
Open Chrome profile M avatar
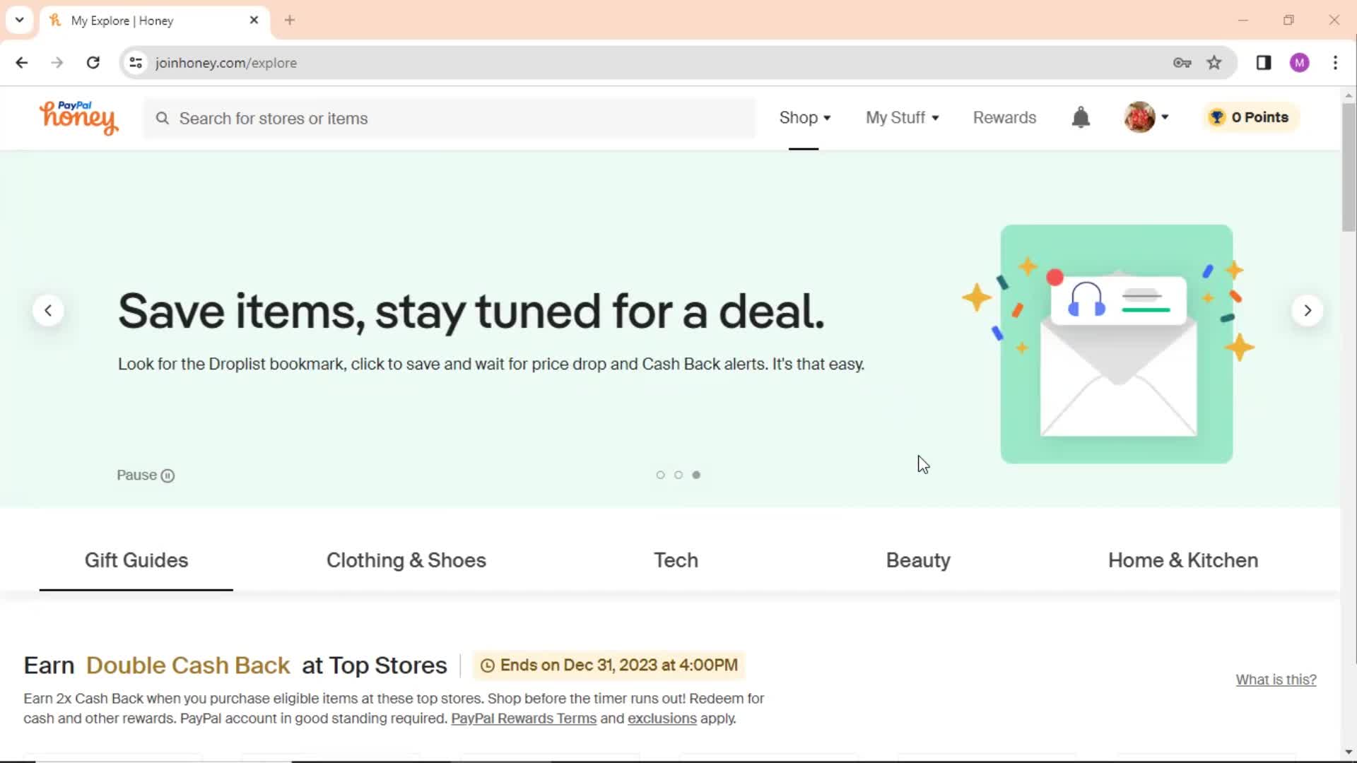tap(1299, 63)
